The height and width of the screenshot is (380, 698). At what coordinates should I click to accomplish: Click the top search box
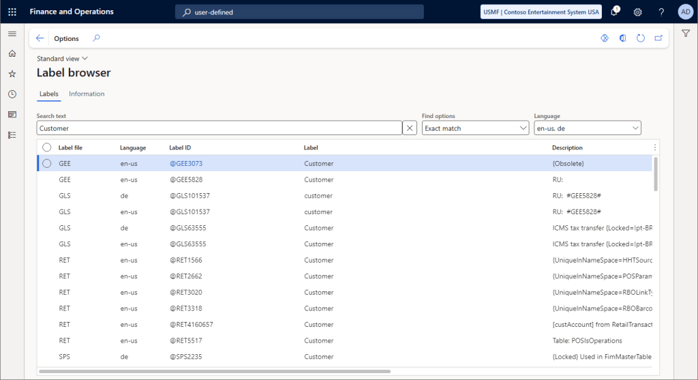tap(299, 12)
